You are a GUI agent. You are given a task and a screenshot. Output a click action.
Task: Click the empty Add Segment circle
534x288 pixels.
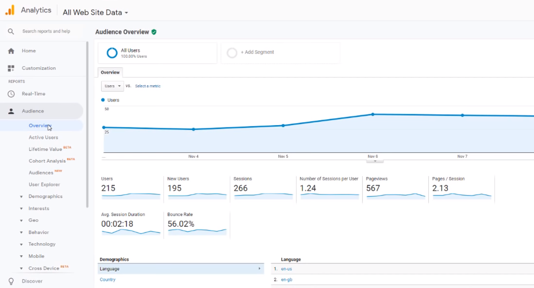[232, 53]
